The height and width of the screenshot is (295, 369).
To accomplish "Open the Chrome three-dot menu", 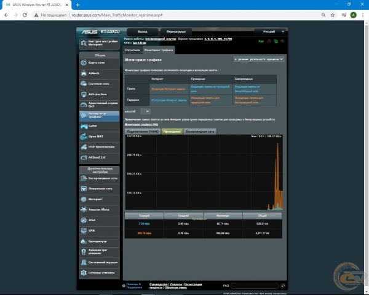I will click(x=363, y=15).
